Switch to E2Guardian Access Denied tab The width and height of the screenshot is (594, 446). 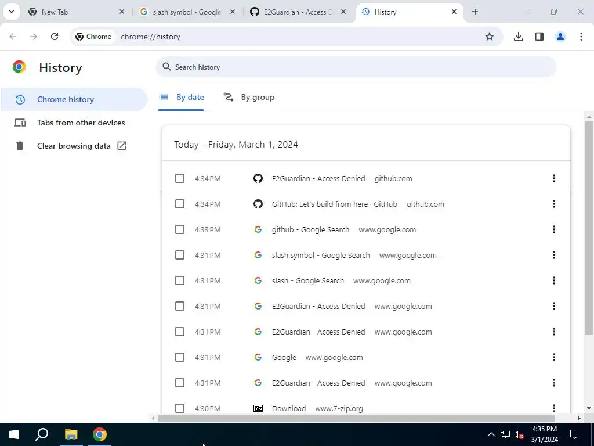click(x=298, y=12)
